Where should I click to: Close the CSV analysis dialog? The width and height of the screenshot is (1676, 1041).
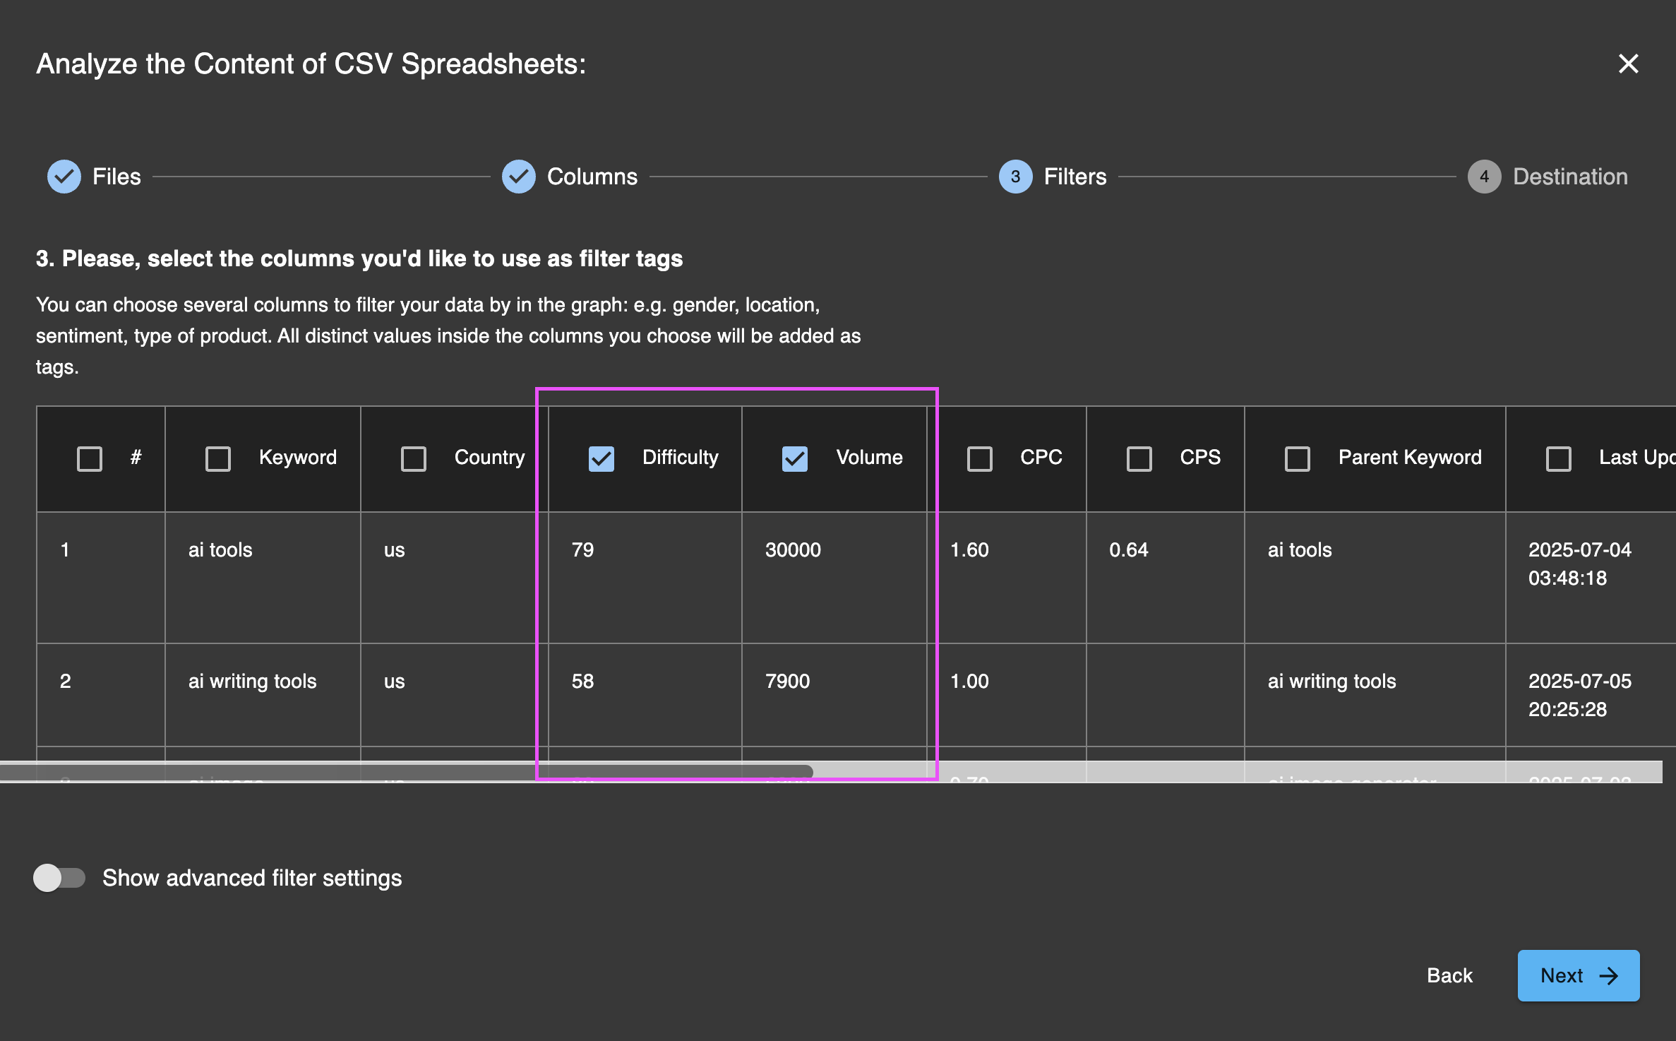click(1628, 64)
